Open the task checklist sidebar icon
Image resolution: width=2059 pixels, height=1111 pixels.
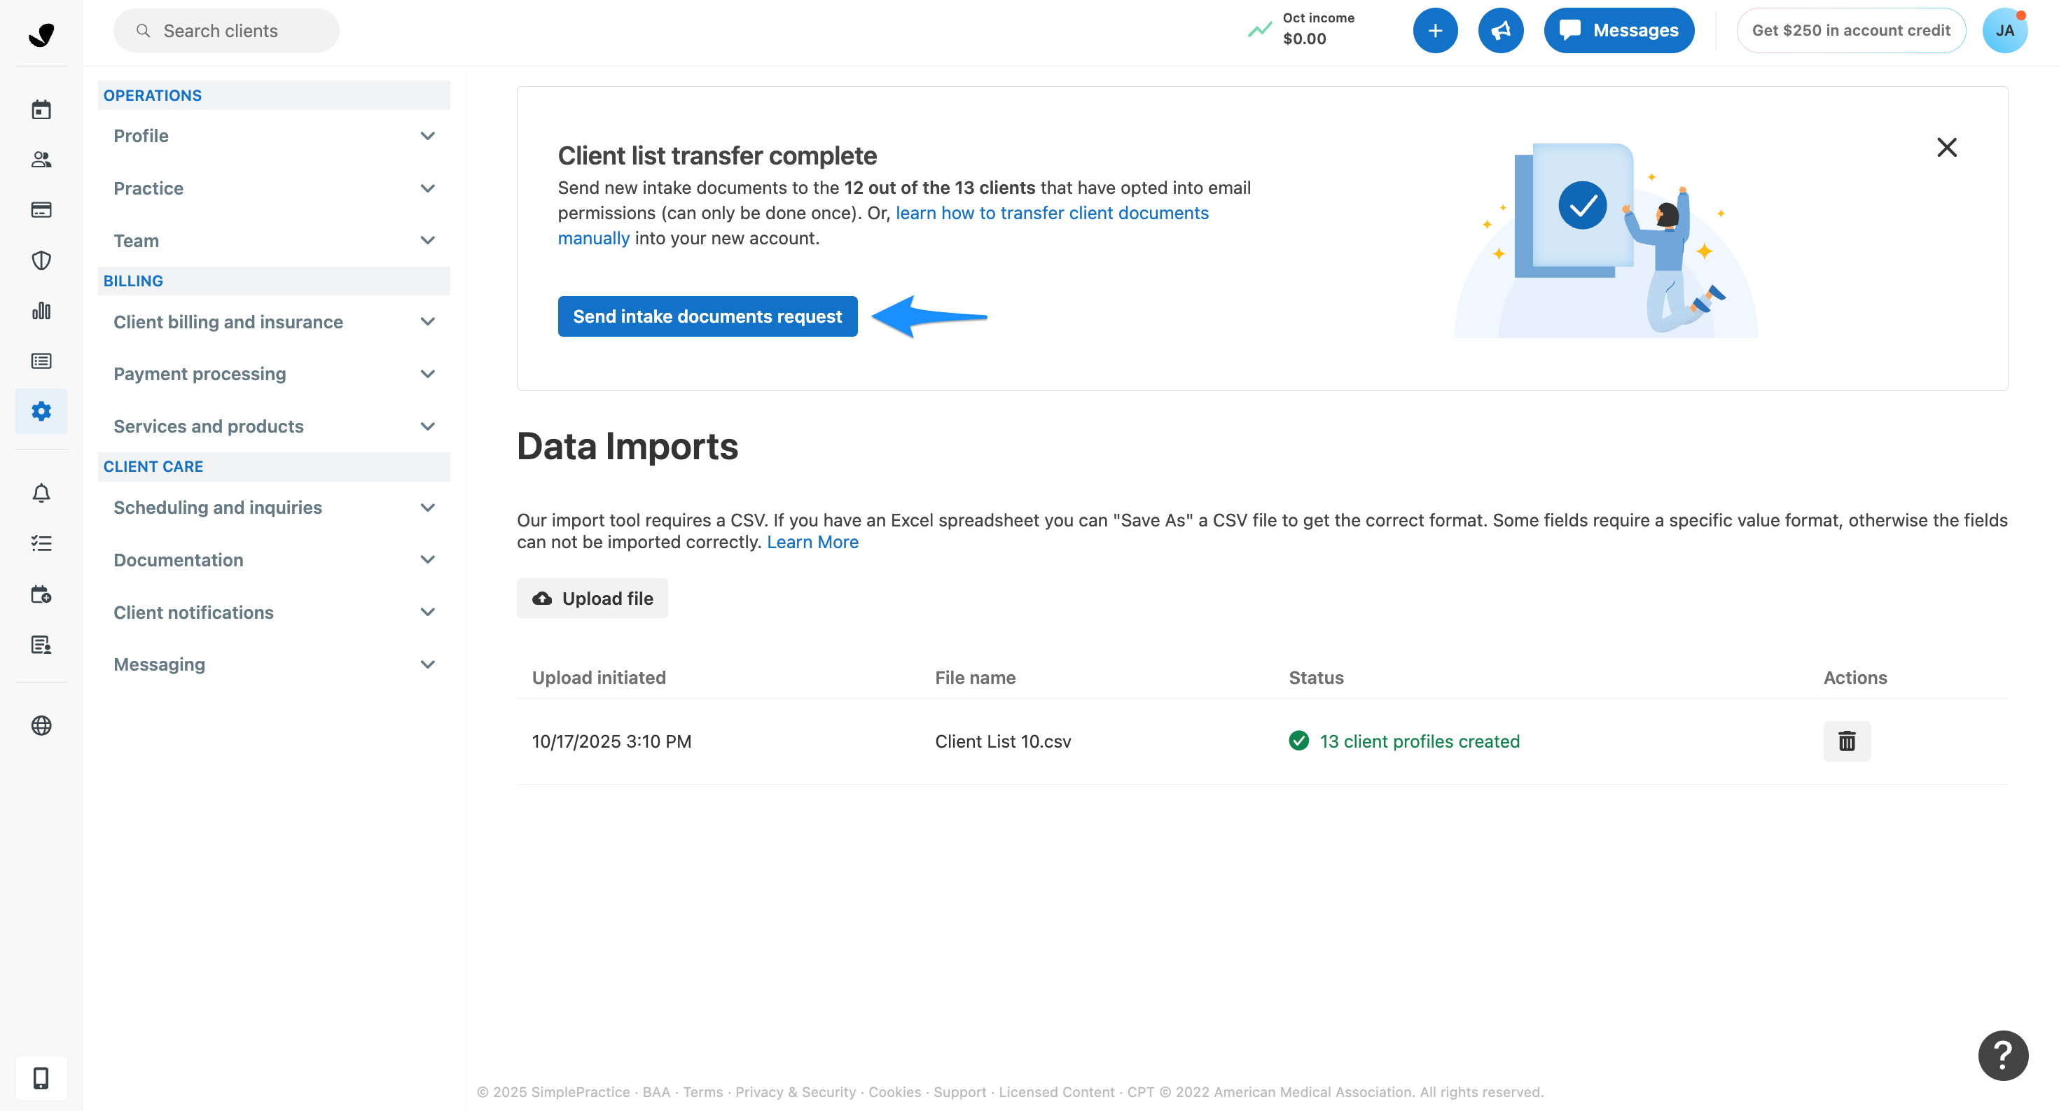(41, 543)
